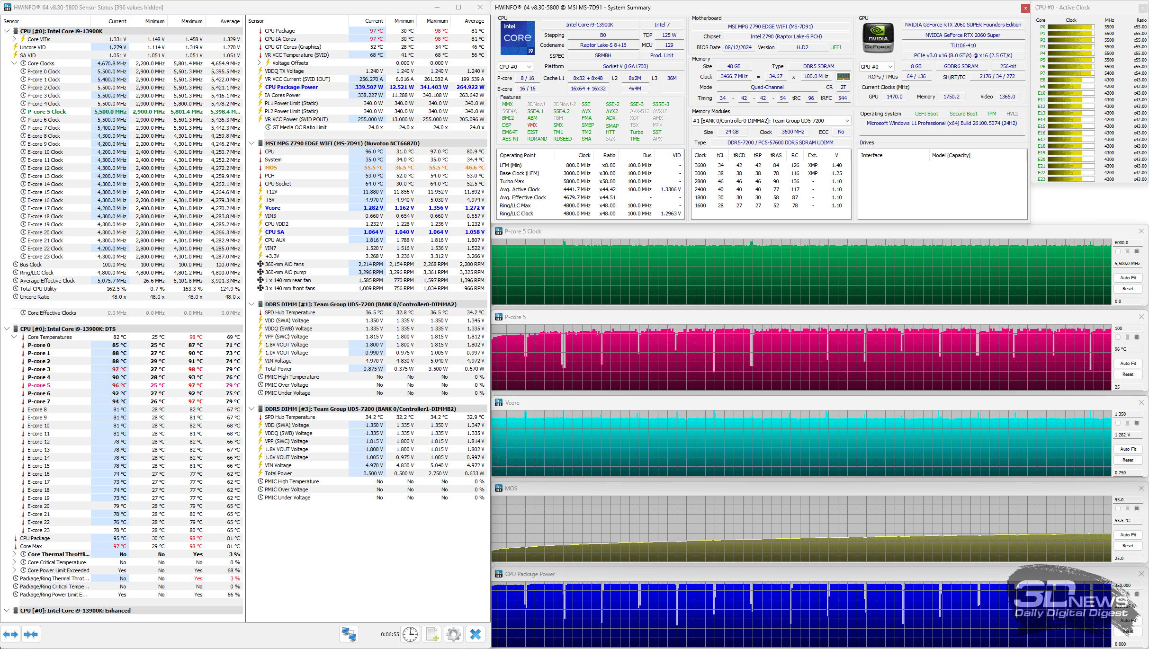Click light color swatch in P-core 5 Clock graph

click(x=1118, y=251)
